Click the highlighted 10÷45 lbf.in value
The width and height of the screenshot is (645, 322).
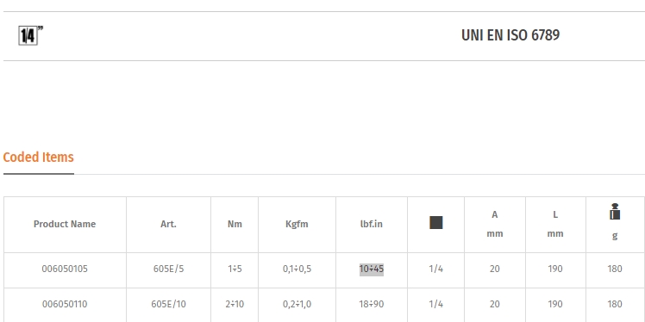click(x=372, y=269)
